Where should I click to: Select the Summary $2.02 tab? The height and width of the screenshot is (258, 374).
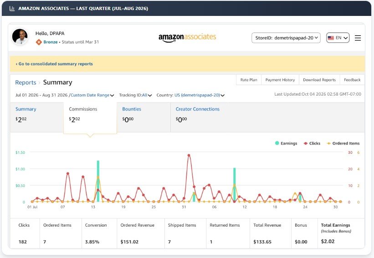point(37,117)
